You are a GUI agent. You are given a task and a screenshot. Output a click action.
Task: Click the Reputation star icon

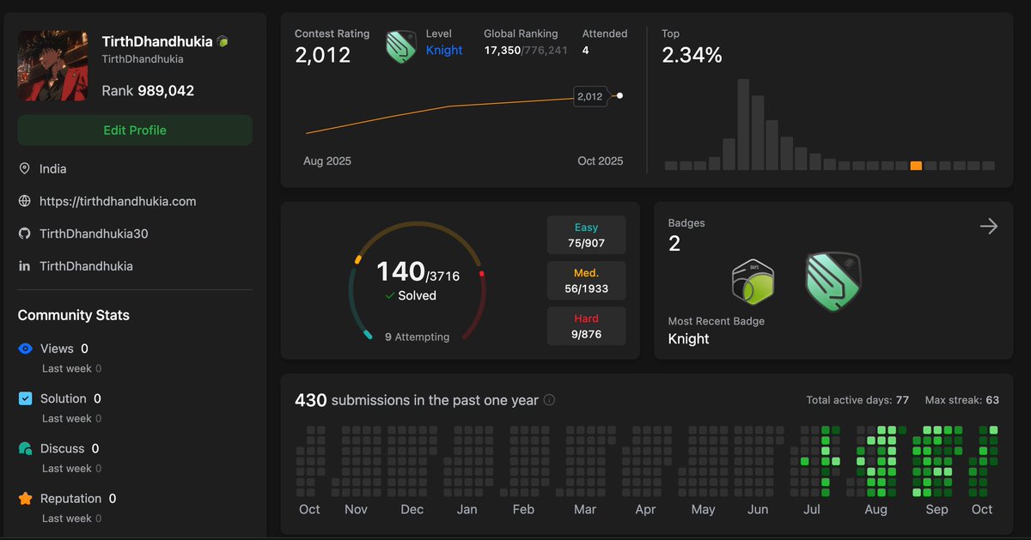pos(25,498)
